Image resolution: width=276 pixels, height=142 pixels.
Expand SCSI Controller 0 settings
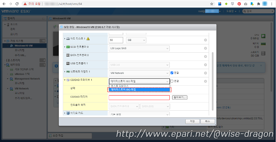(x=65, y=47)
